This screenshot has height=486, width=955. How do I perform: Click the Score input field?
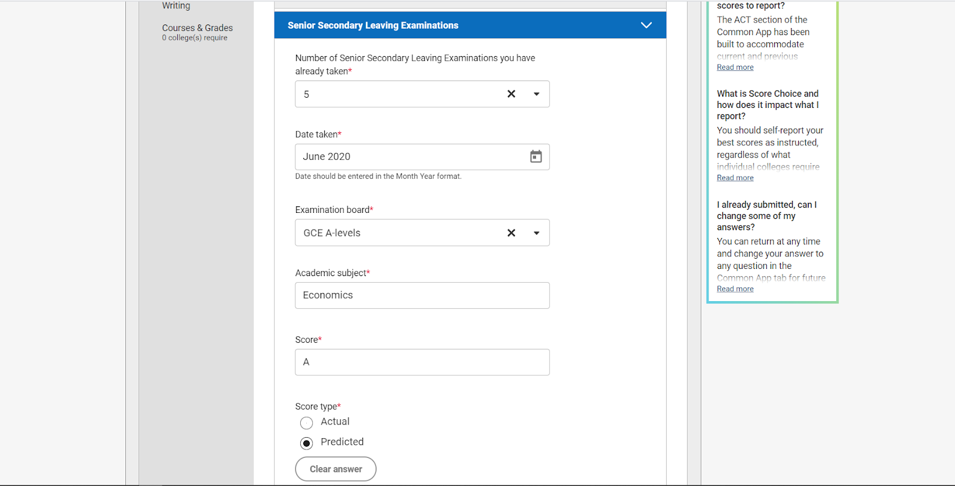click(x=421, y=362)
